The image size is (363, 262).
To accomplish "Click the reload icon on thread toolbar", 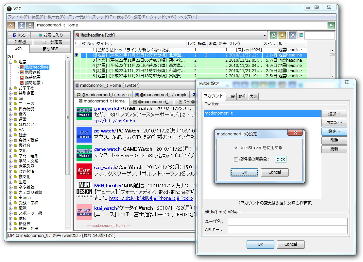I will 274,35.
